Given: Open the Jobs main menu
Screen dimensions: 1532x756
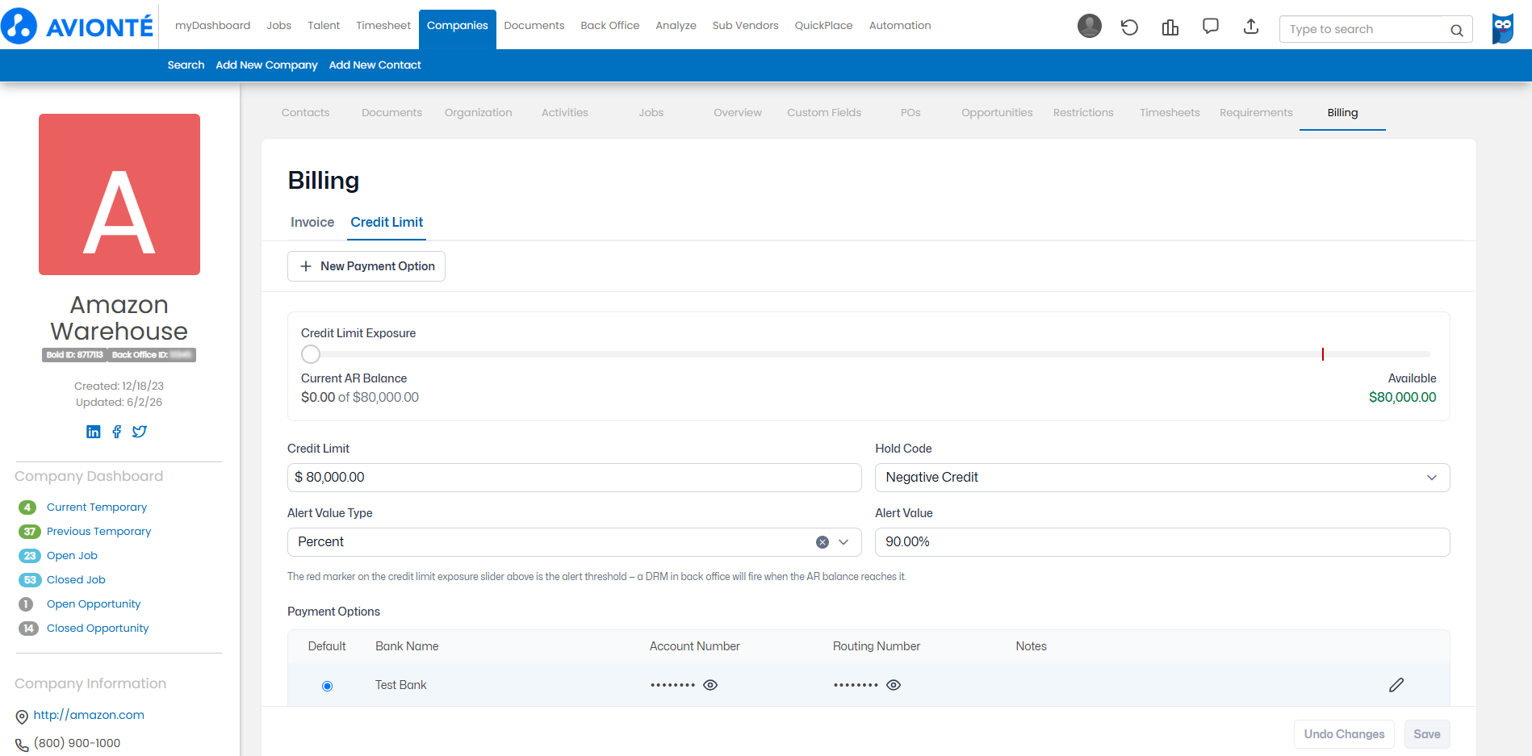Looking at the screenshot, I should (x=279, y=26).
